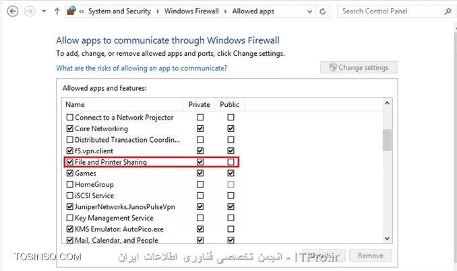Viewport: 457px width, 271px height.
Task: Uncheck File and Printer Sharing name checkbox
Action: pos(69,162)
